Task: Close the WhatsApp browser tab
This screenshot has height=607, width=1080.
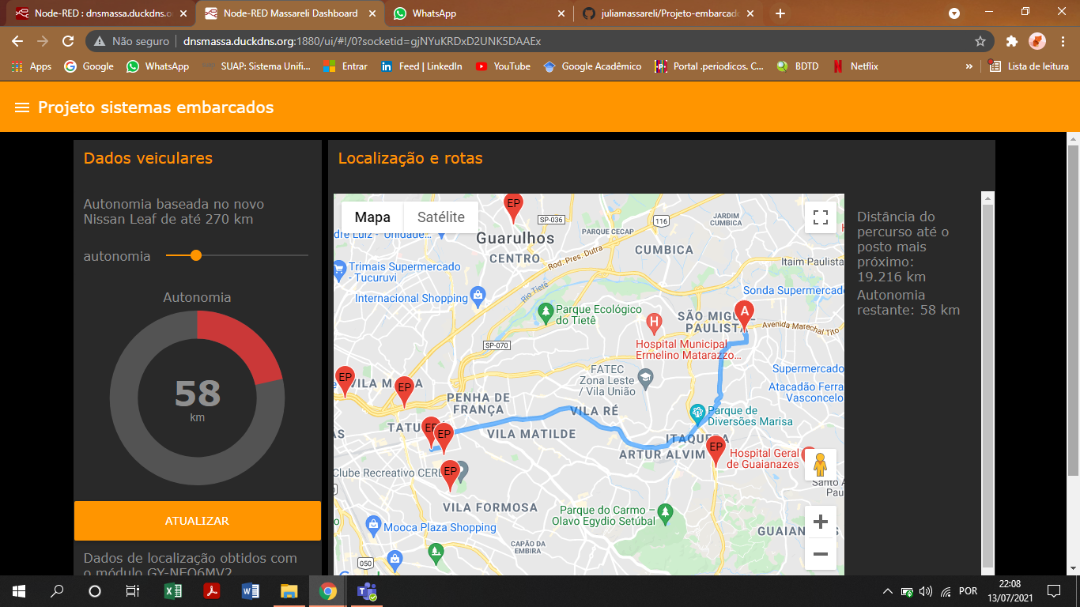Action: (561, 13)
